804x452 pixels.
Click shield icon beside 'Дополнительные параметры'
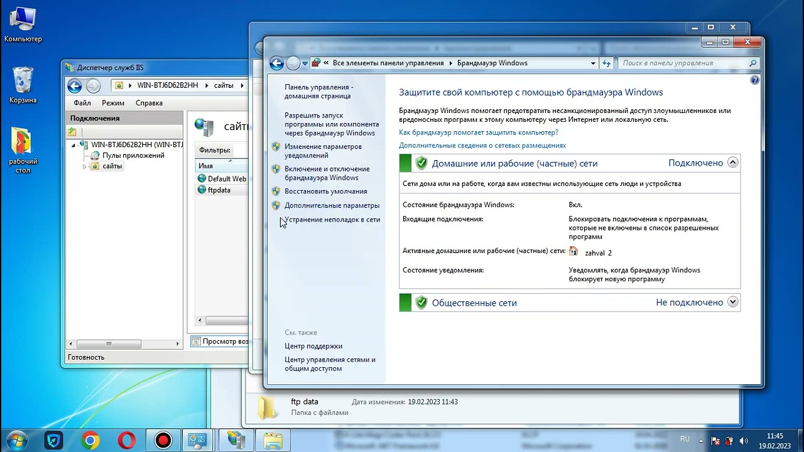coord(276,205)
